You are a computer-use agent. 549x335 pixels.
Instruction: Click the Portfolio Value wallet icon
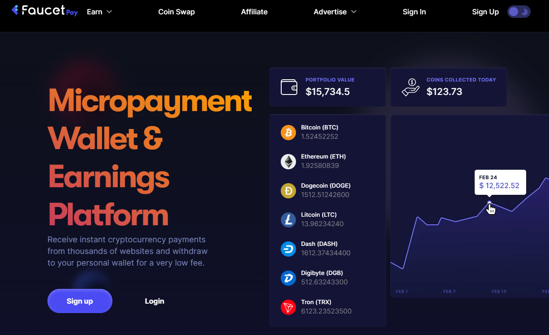click(x=289, y=87)
